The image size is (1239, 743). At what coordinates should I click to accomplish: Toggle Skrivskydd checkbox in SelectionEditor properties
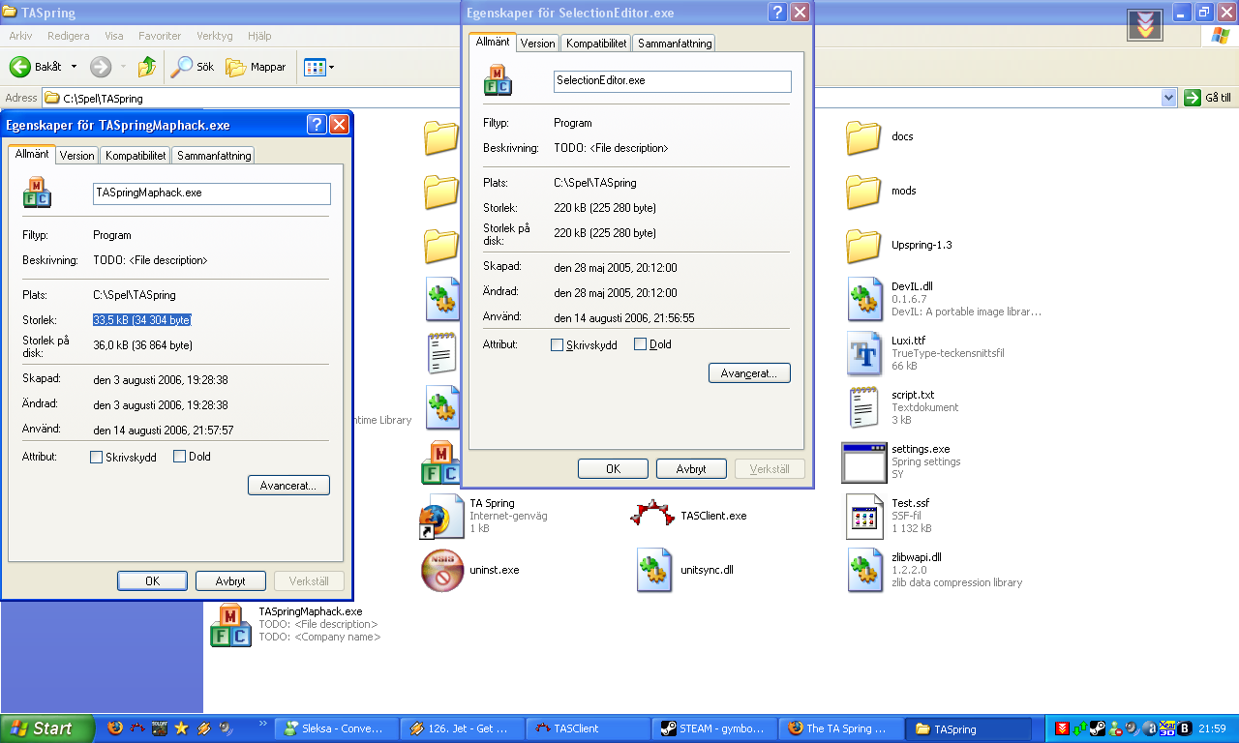tap(557, 345)
